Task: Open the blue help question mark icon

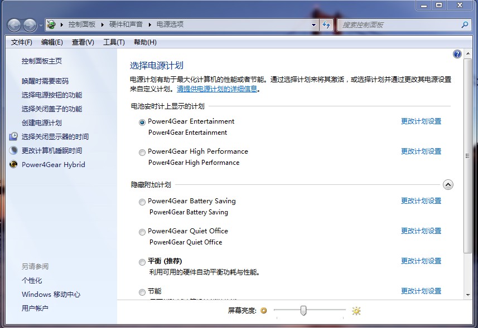Action: 457,54
